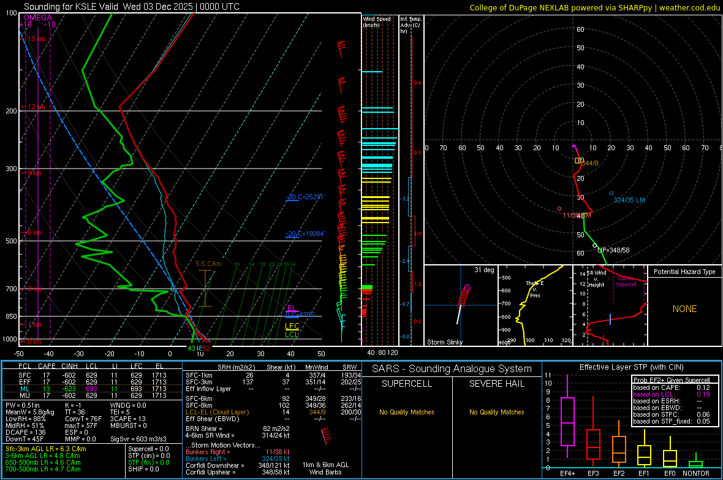
Task: Click the SUPERCELL analogue column header
Action: 407,384
